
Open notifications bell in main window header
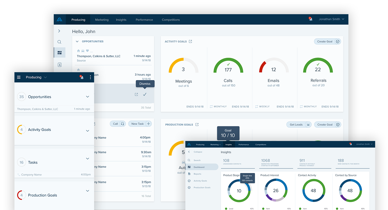tap(310, 19)
